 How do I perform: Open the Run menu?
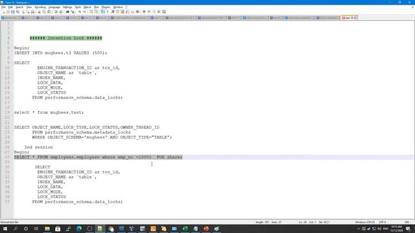(97, 7)
